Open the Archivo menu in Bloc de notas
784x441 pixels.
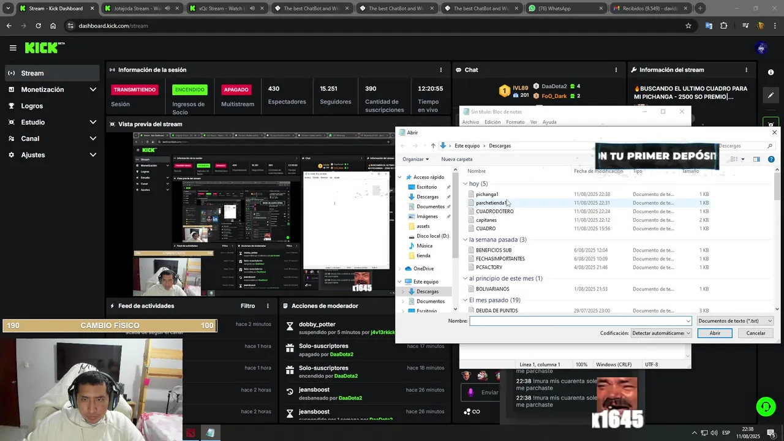[x=470, y=122]
